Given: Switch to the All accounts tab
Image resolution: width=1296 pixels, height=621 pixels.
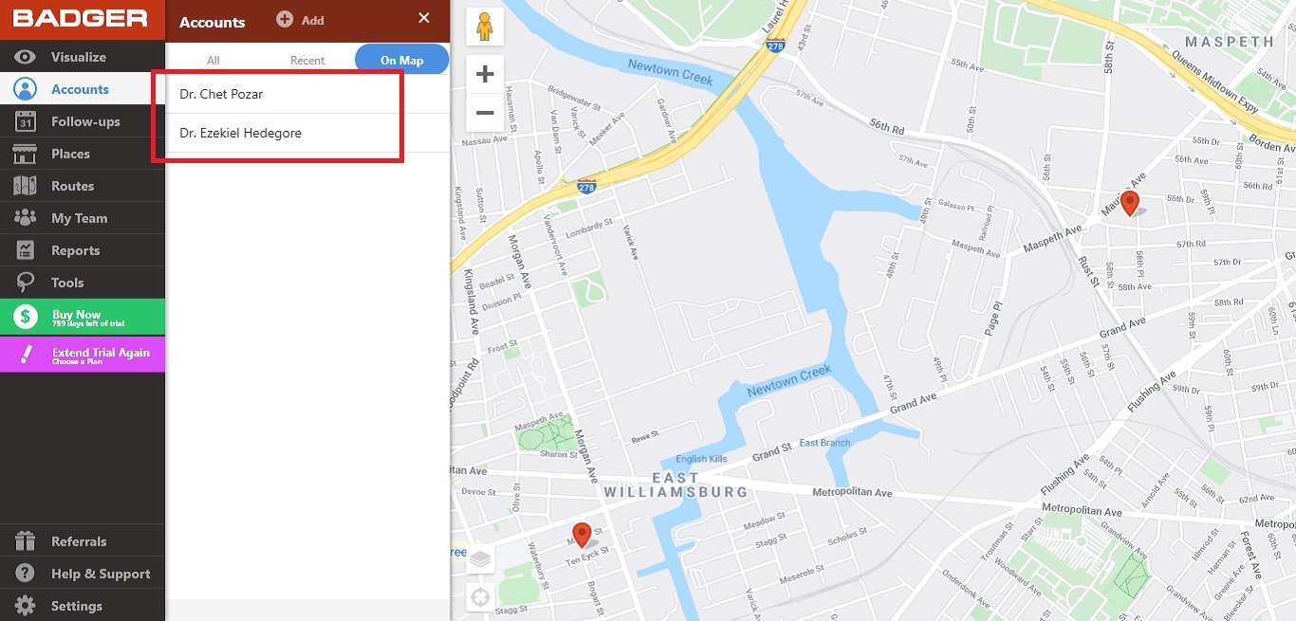Looking at the screenshot, I should (x=213, y=60).
